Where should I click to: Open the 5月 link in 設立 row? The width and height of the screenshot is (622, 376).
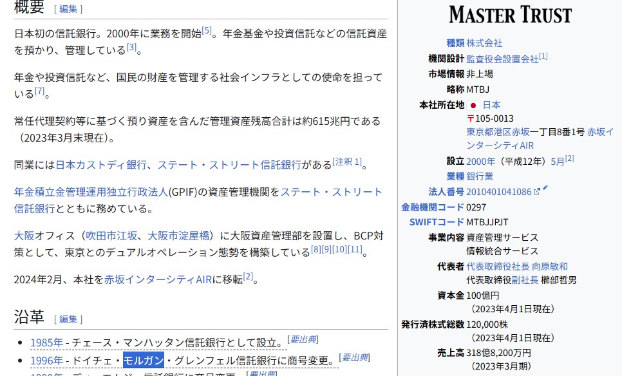tap(558, 162)
